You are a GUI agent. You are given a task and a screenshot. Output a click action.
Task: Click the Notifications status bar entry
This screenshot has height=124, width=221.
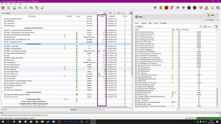point(190,118)
